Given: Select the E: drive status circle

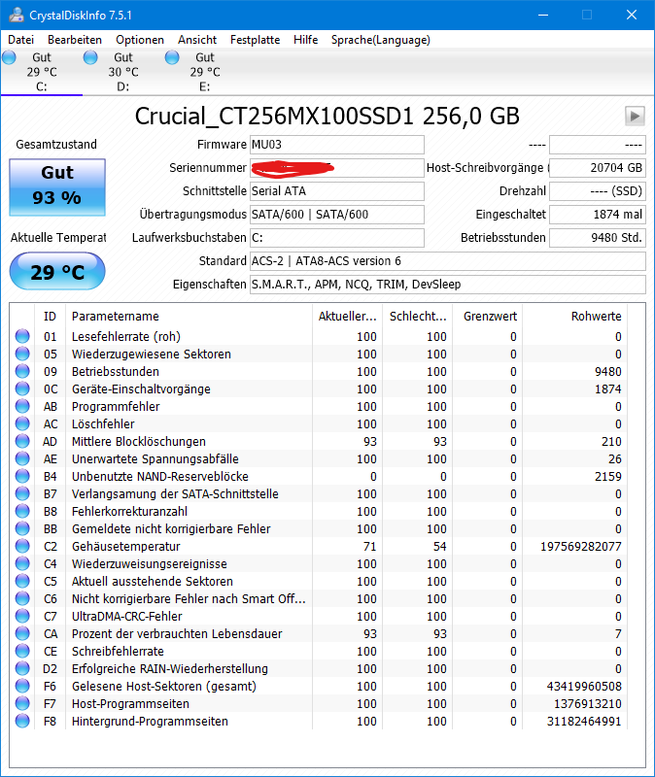Looking at the screenshot, I should [x=172, y=57].
